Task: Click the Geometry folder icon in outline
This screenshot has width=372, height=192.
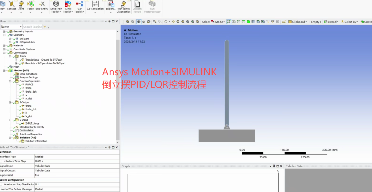Action: point(11,35)
